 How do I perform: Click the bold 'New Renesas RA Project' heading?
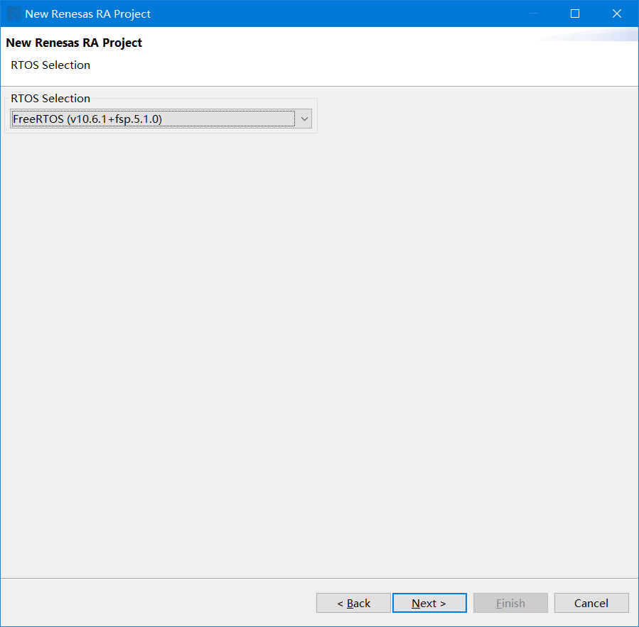[74, 43]
